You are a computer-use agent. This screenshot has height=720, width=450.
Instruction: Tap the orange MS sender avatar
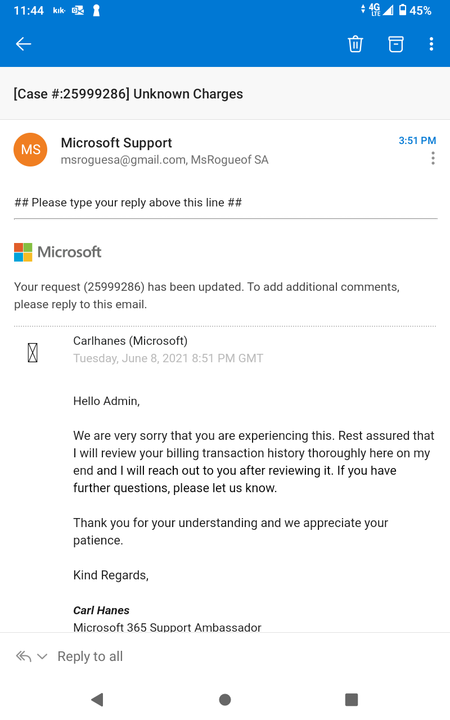click(x=30, y=150)
